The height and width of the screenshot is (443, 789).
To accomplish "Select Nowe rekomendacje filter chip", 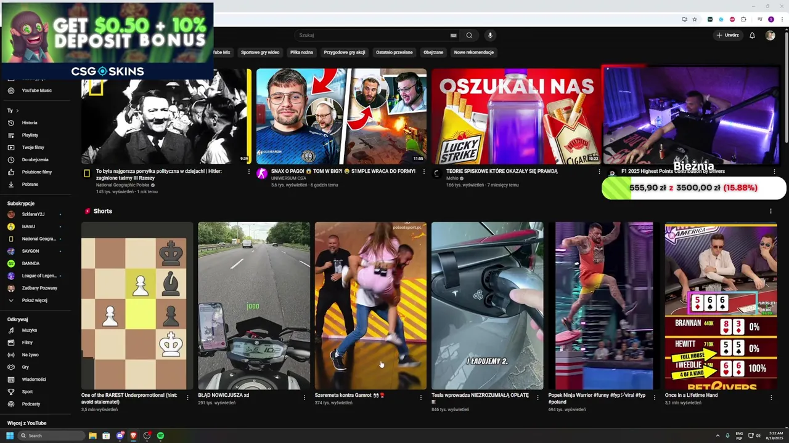I will 474,52.
